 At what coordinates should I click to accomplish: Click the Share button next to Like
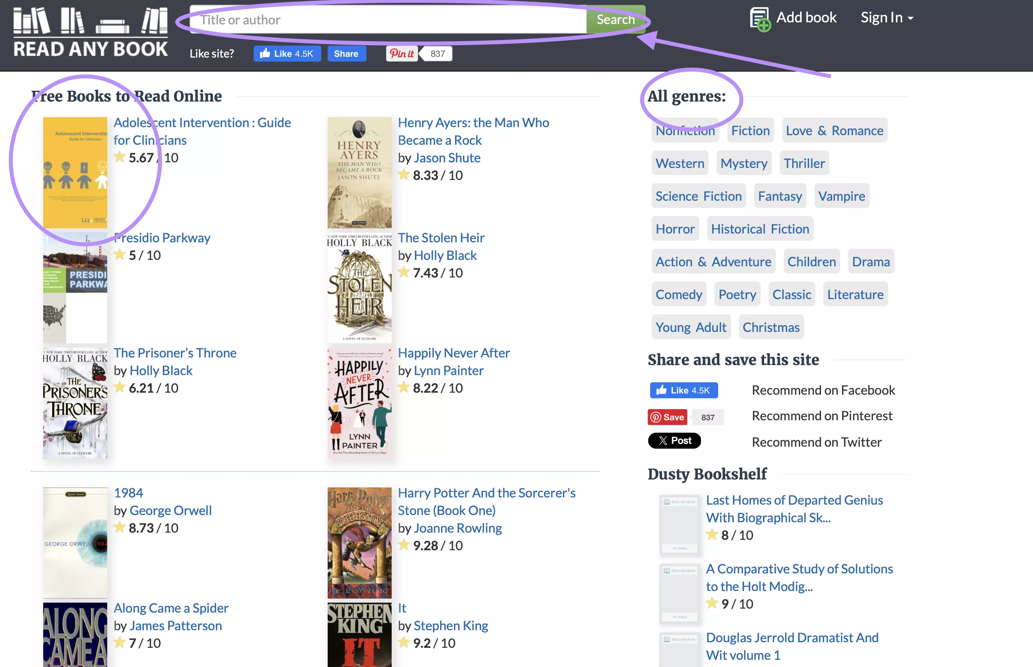346,53
